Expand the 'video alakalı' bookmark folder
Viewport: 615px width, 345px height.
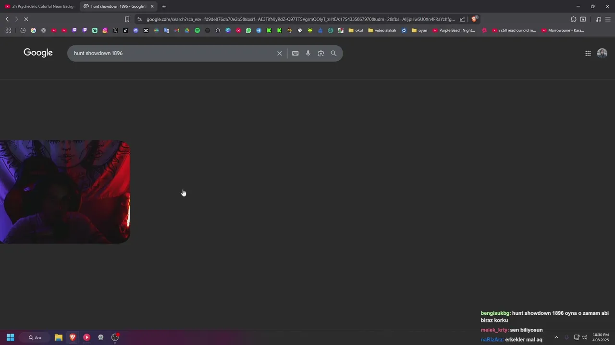point(382,30)
